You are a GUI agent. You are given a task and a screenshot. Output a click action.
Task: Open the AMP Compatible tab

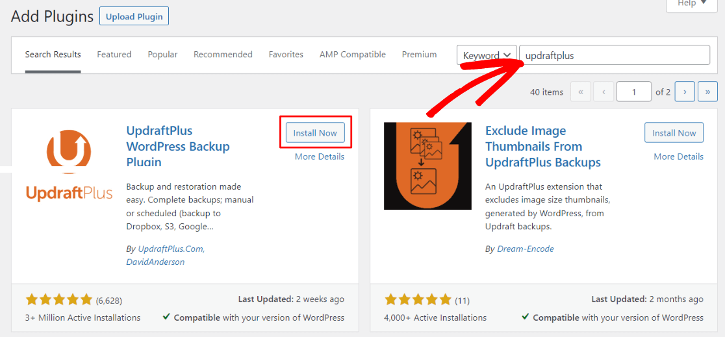click(x=352, y=55)
